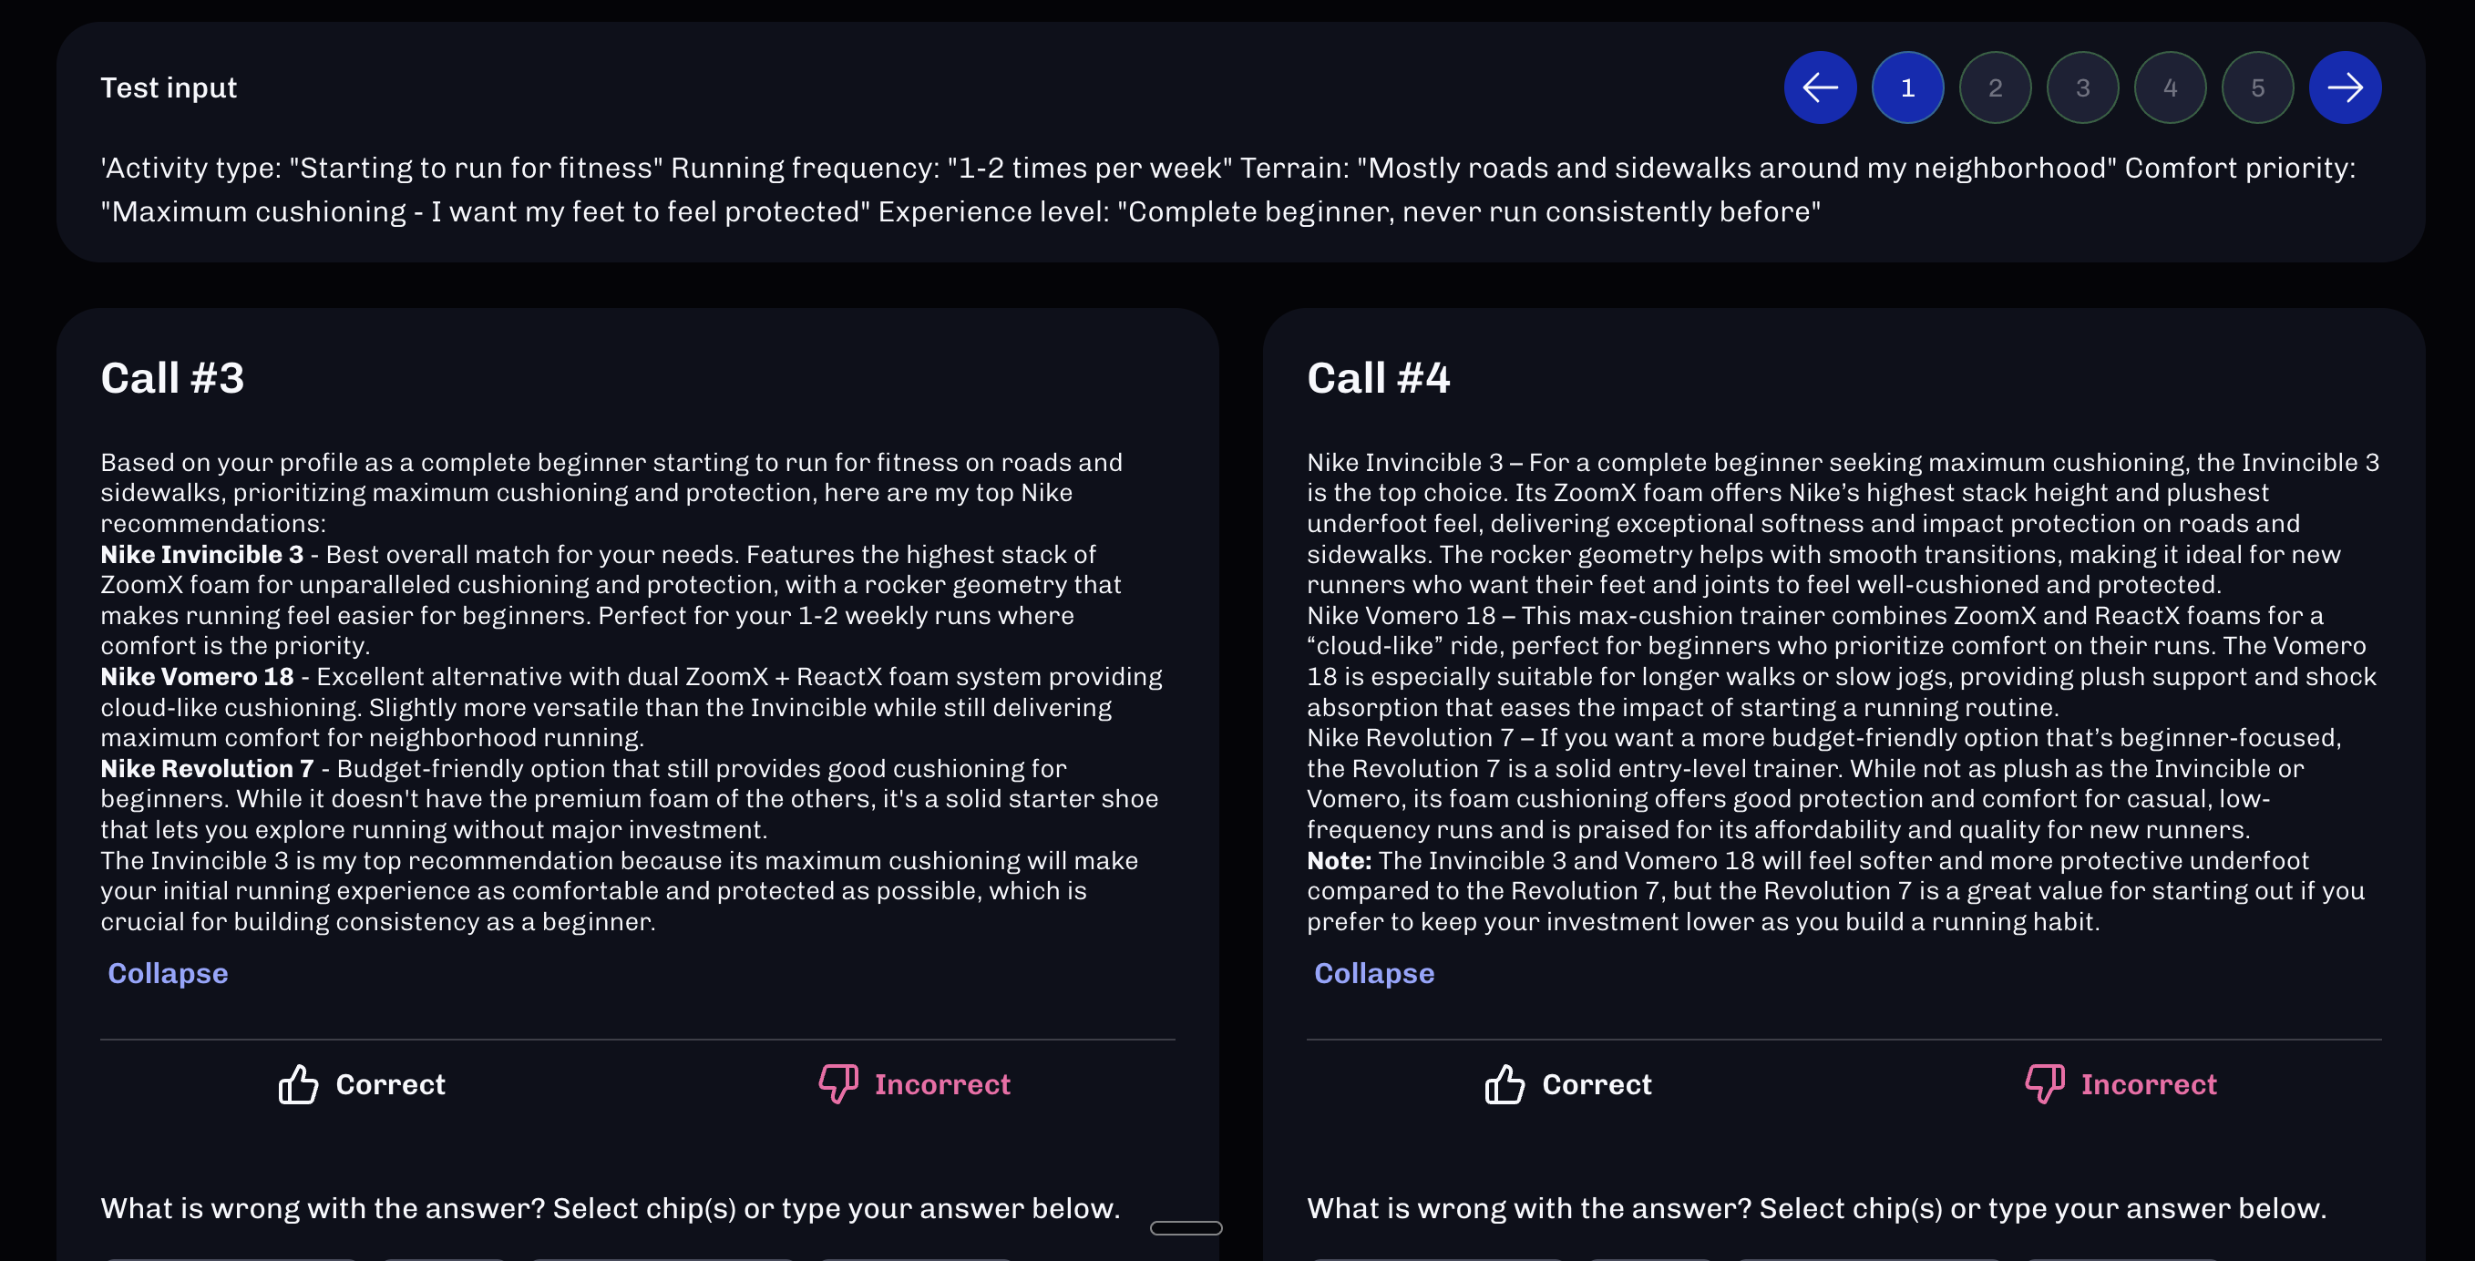Click the next test input arrow
The image size is (2475, 1261).
tap(2345, 87)
